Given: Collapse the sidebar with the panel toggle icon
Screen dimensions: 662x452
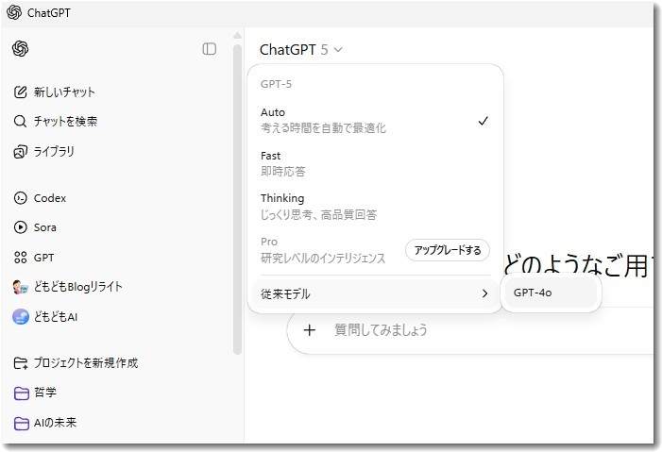Looking at the screenshot, I should (210, 49).
